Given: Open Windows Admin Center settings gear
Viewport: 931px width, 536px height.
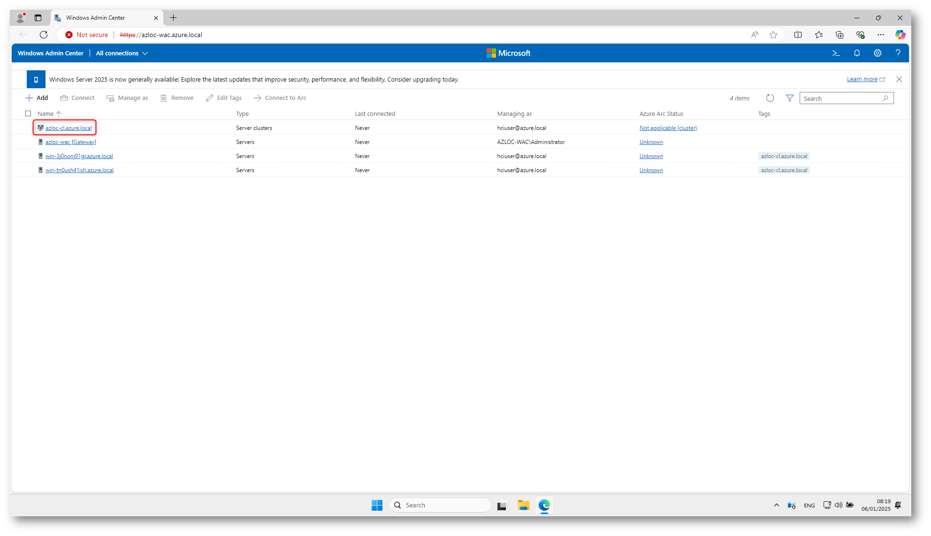Looking at the screenshot, I should (878, 53).
